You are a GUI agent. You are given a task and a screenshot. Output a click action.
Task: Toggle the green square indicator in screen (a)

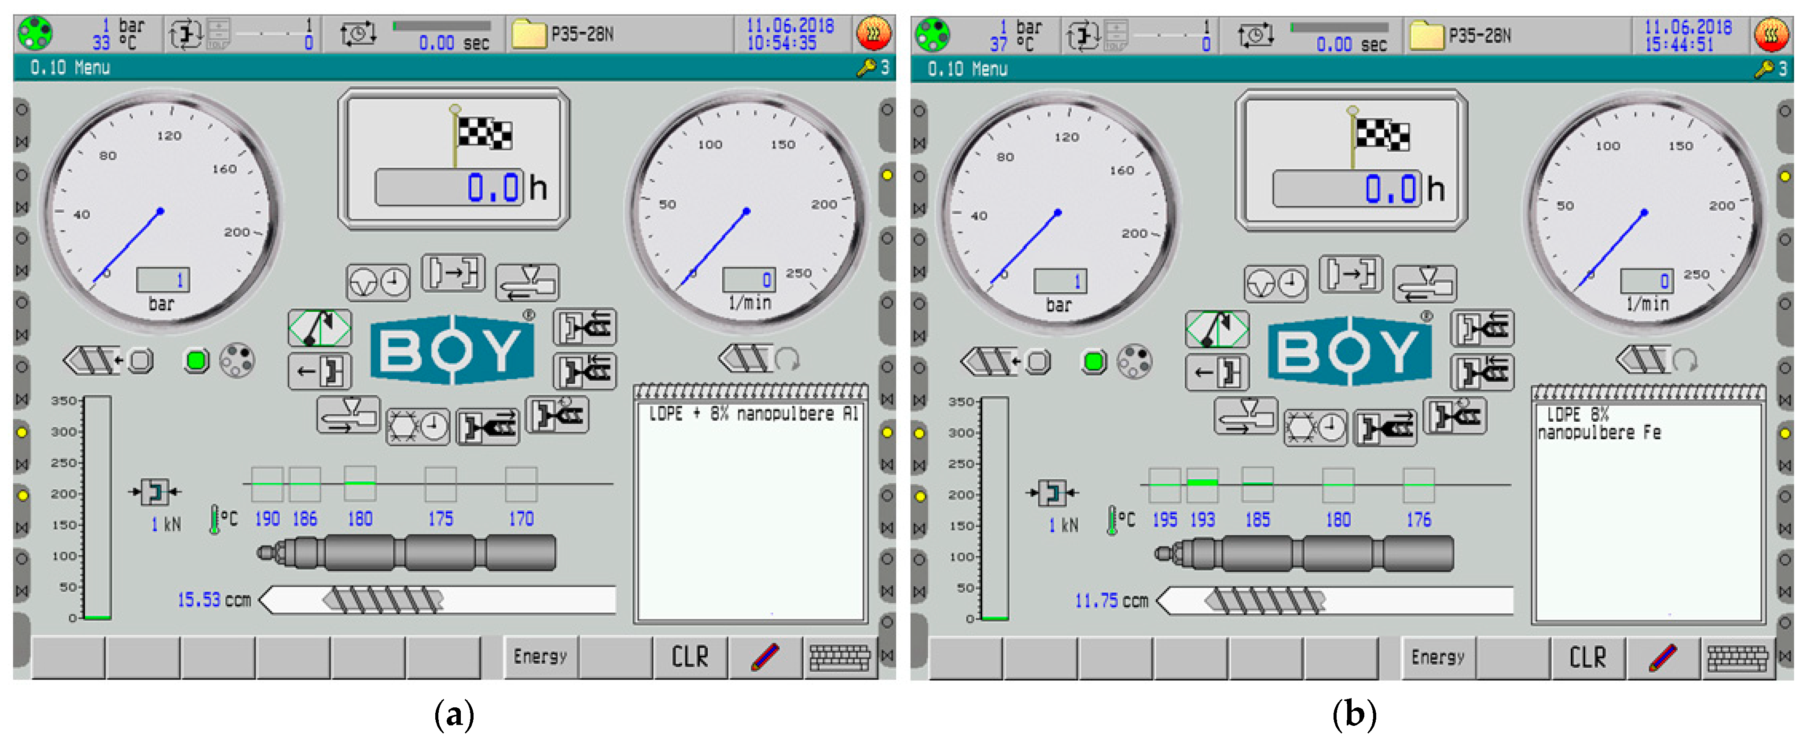click(x=196, y=360)
